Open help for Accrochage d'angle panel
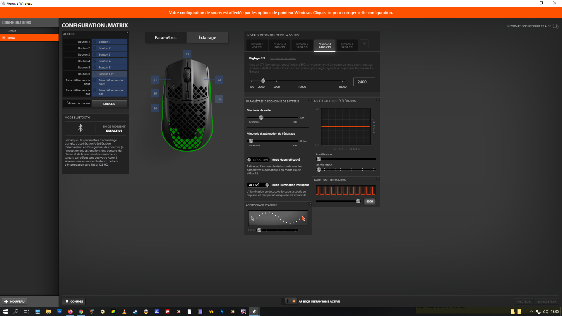Viewport: 562px width, 316px height. click(310, 204)
